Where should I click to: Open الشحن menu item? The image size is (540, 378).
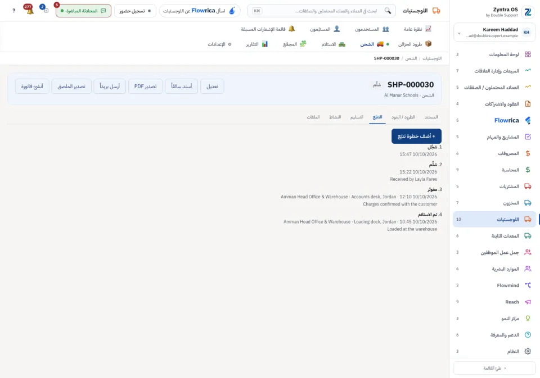(374, 44)
